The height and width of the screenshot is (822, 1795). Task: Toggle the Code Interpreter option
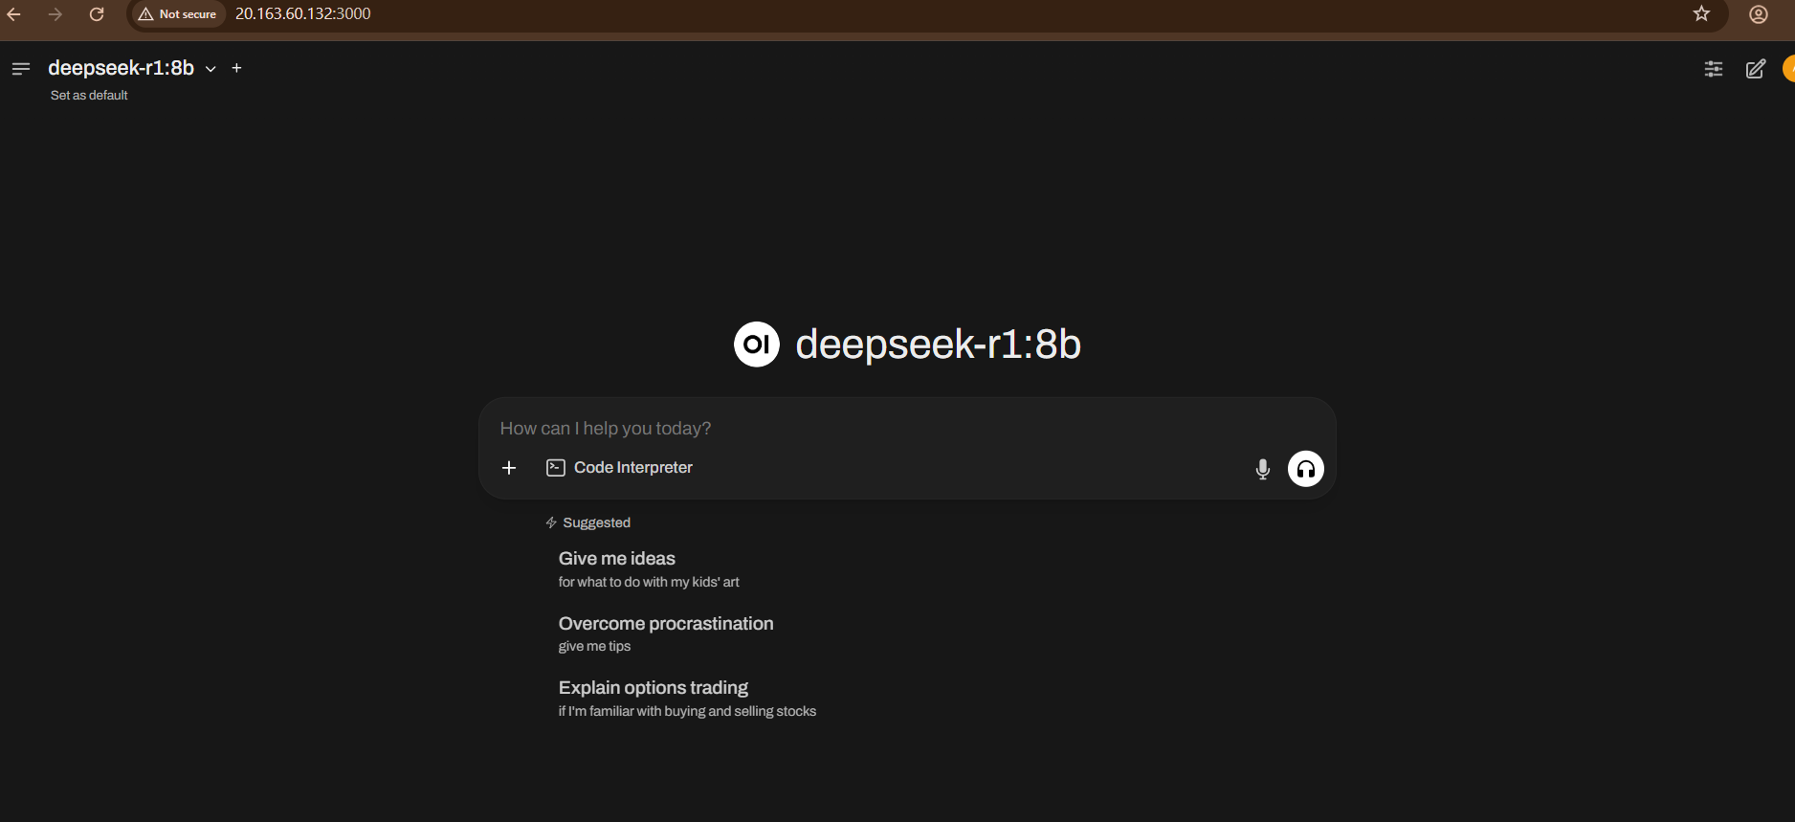click(619, 468)
